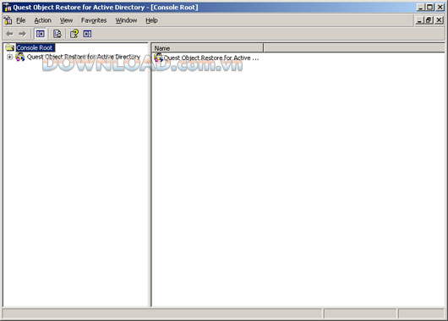Viewport: 448px width, 321px height.
Task: Minimize the inner console child window
Action: pyautogui.click(x=419, y=20)
